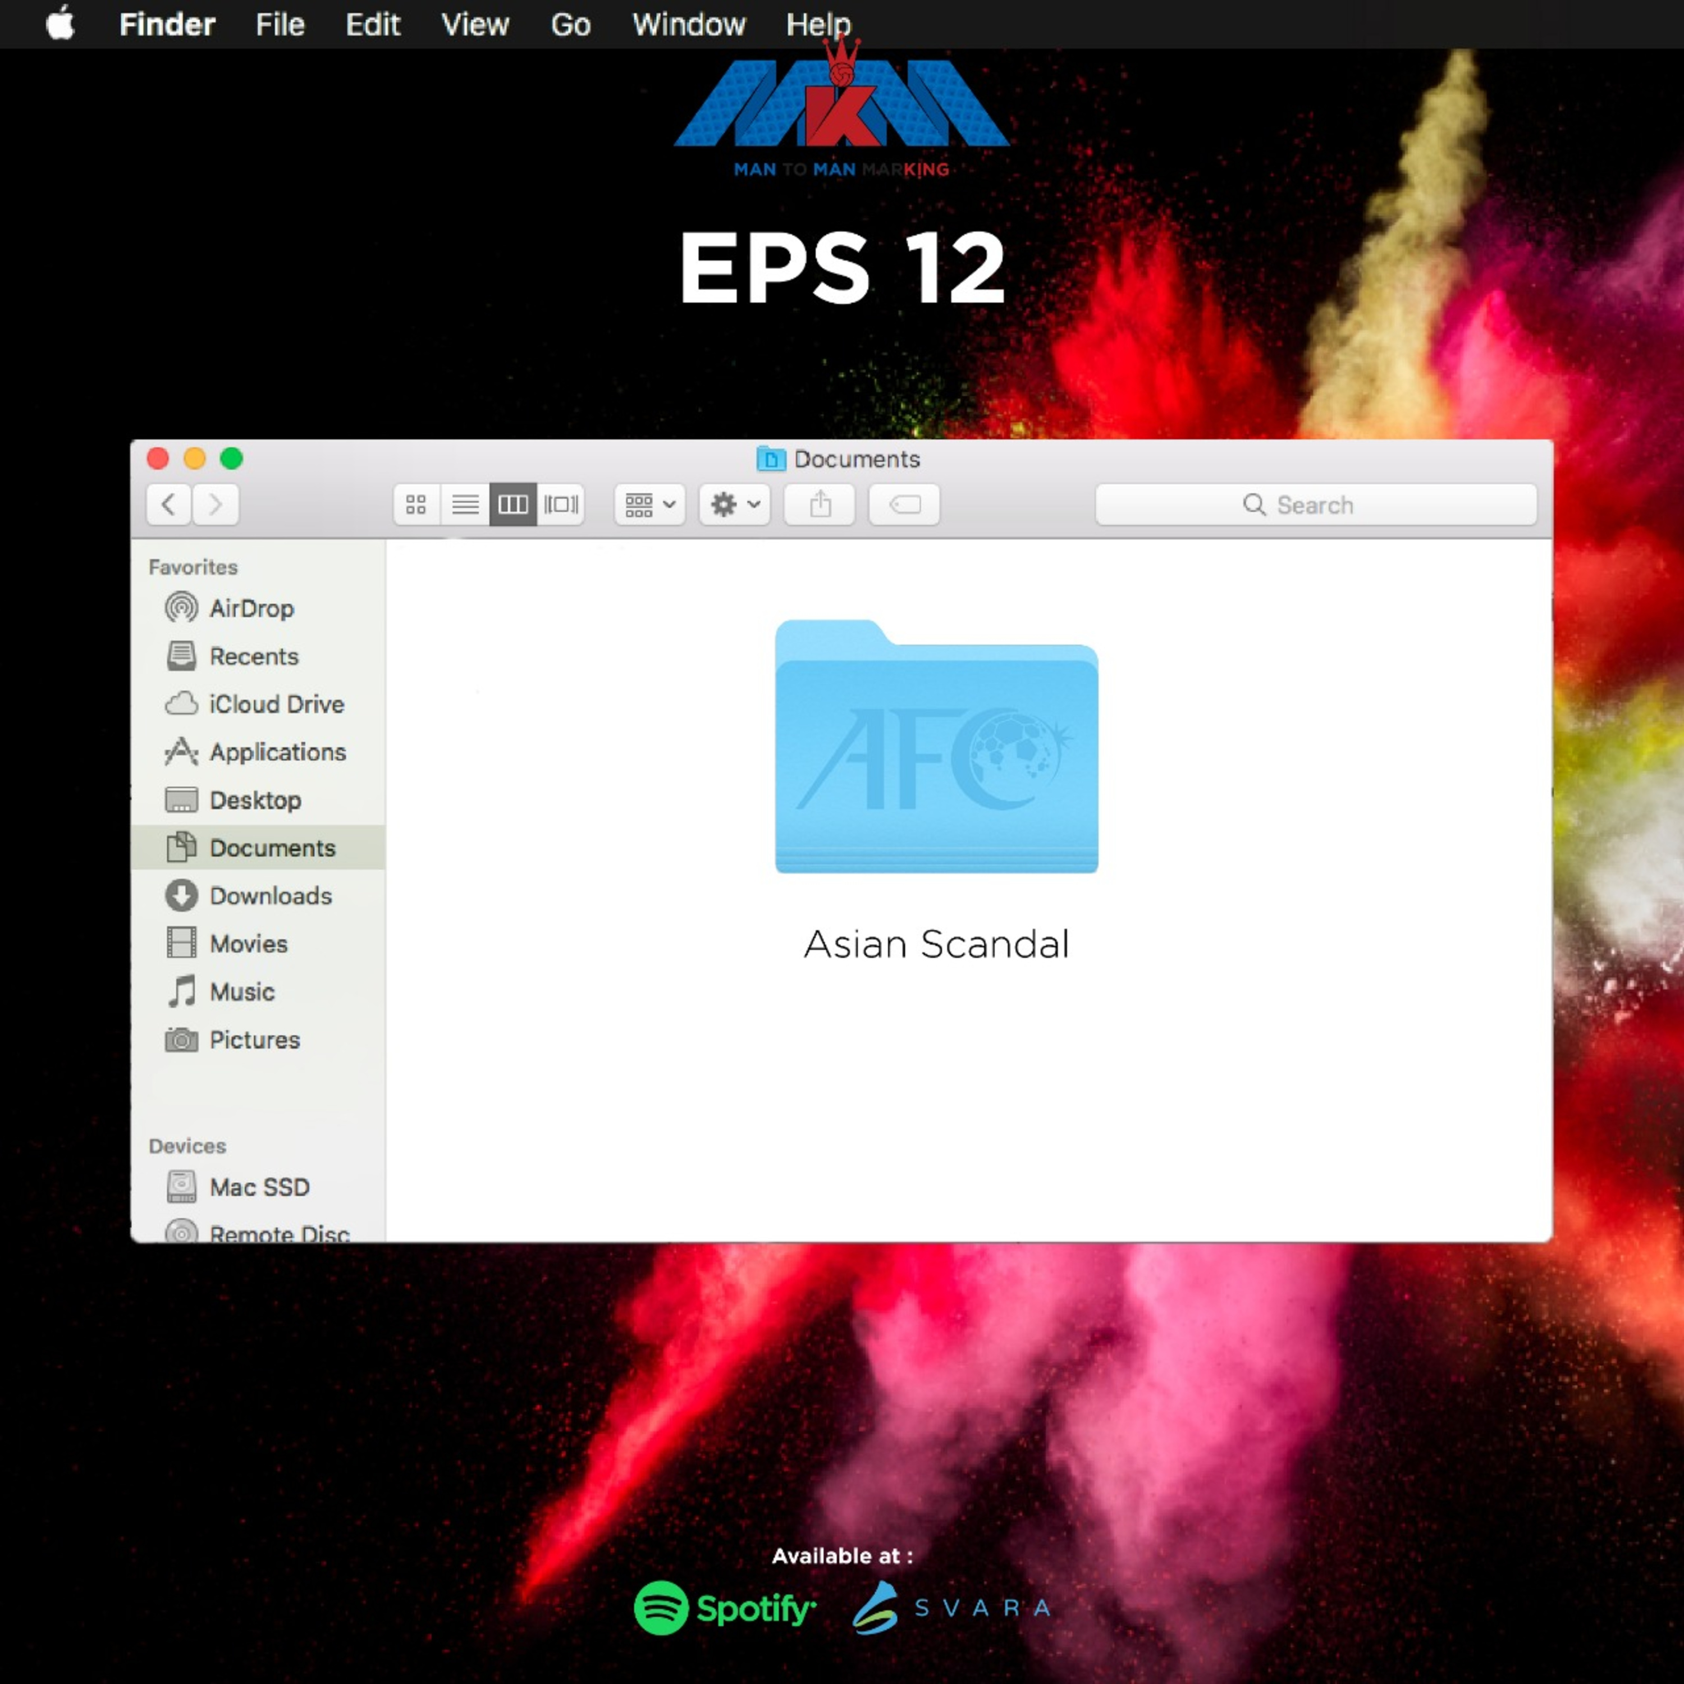
Task: Switch to icon view
Action: pos(417,504)
